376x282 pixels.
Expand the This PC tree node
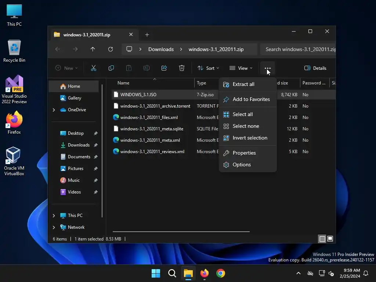tap(54, 216)
